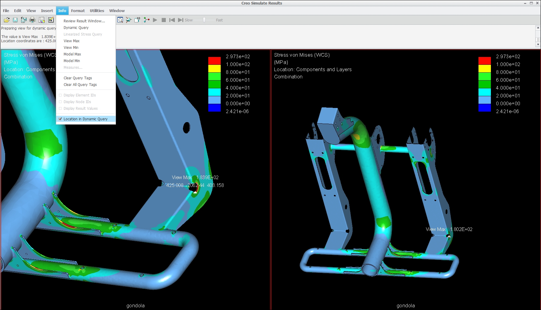Choose Model Min in Info menu
The image size is (541, 310).
click(86, 61)
